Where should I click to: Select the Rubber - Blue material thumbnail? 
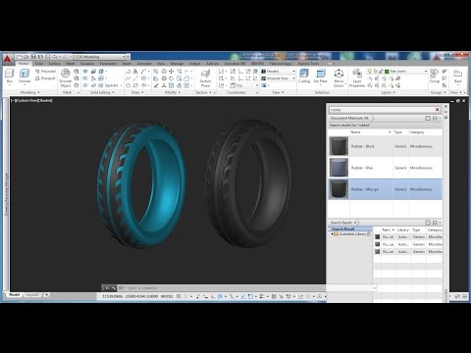pyautogui.click(x=339, y=168)
